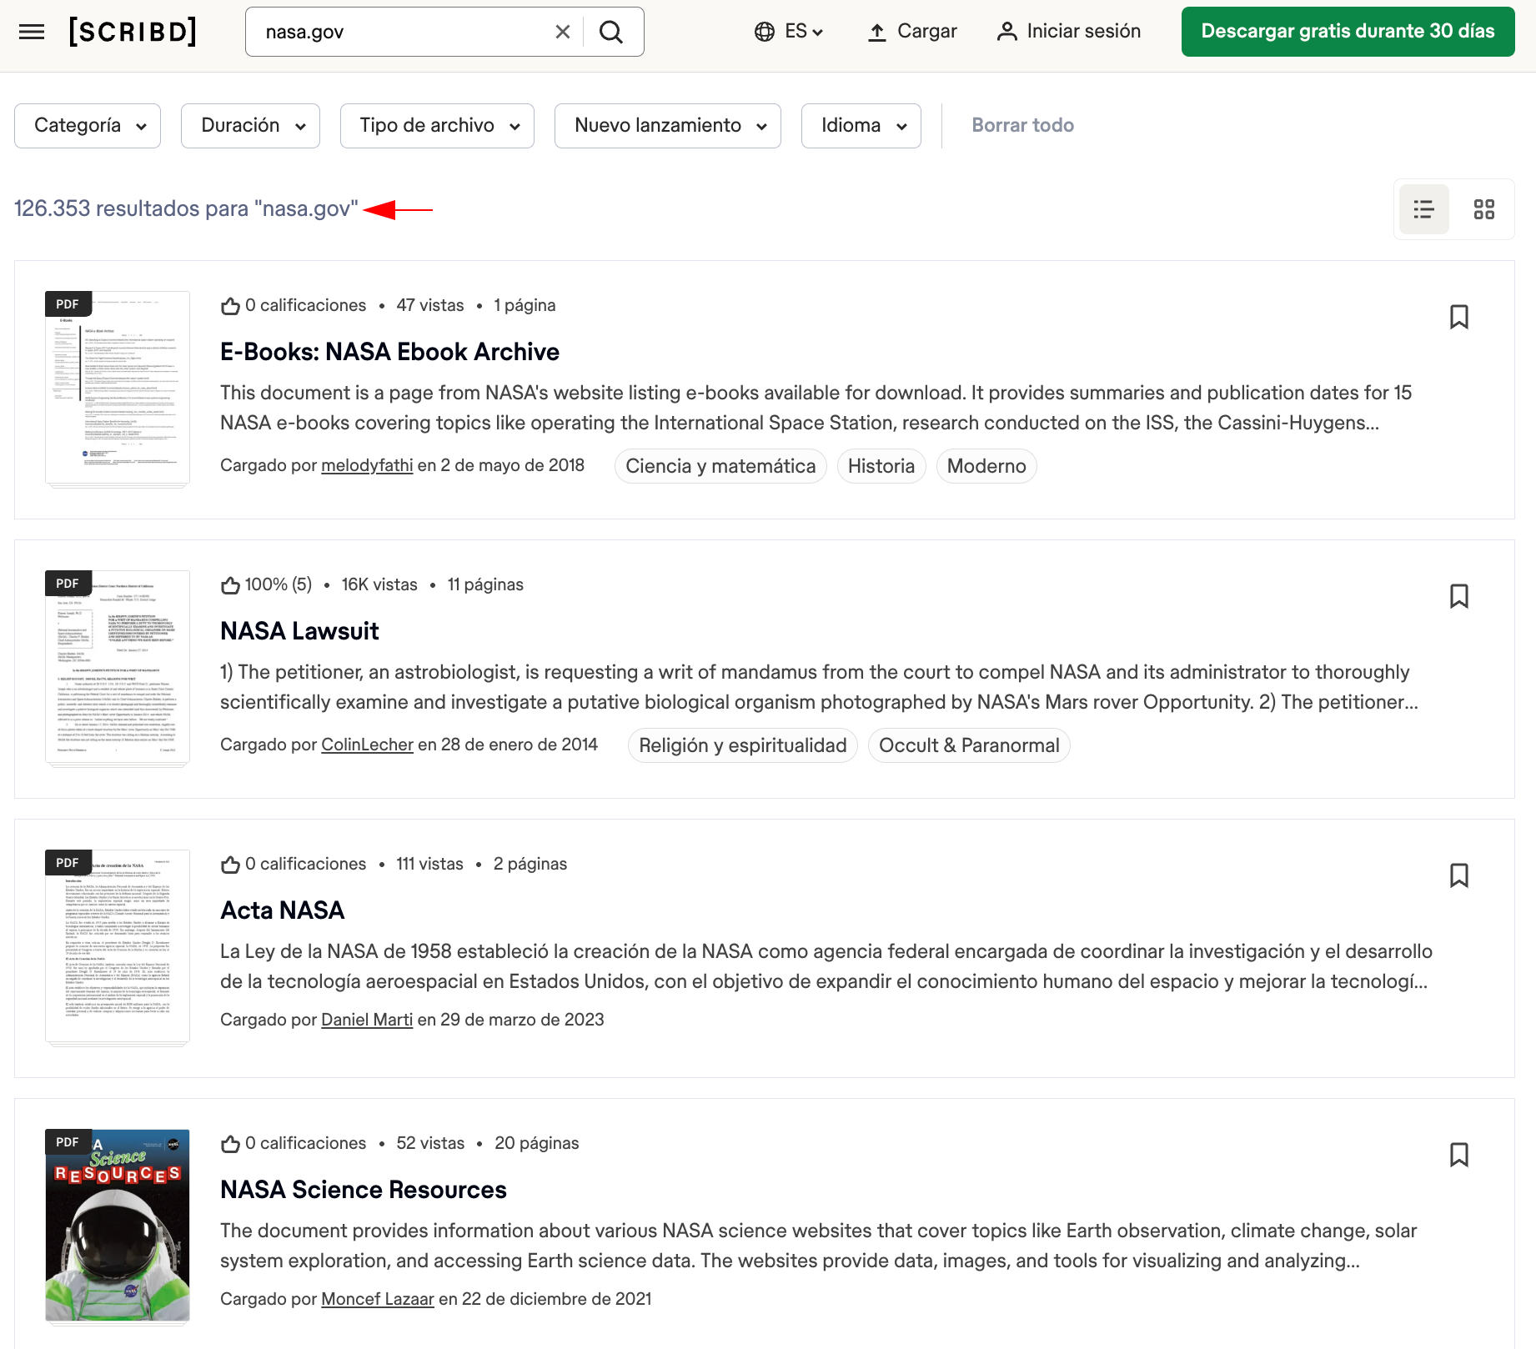This screenshot has height=1349, width=1536.
Task: Select the Cargar upload option
Action: (x=912, y=32)
